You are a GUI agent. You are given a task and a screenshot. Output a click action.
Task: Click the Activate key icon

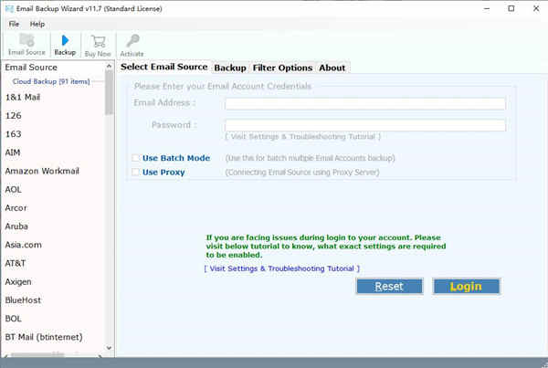point(132,41)
